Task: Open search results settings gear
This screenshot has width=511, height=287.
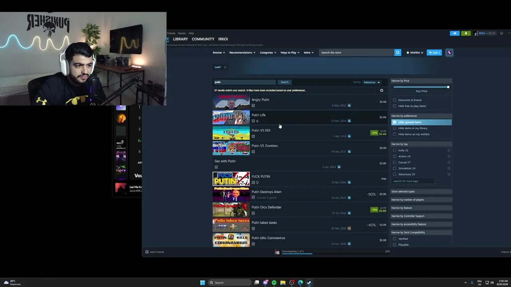Action: (x=382, y=90)
